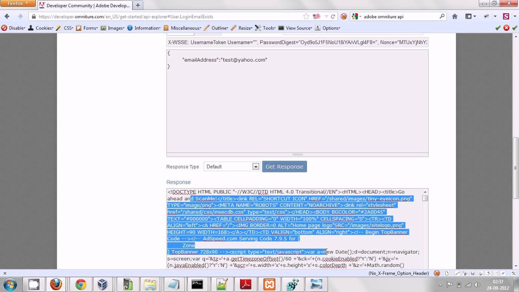Open the screen recorder taskbar icon
Image resolution: width=519 pixels, height=292 pixels.
point(34,285)
